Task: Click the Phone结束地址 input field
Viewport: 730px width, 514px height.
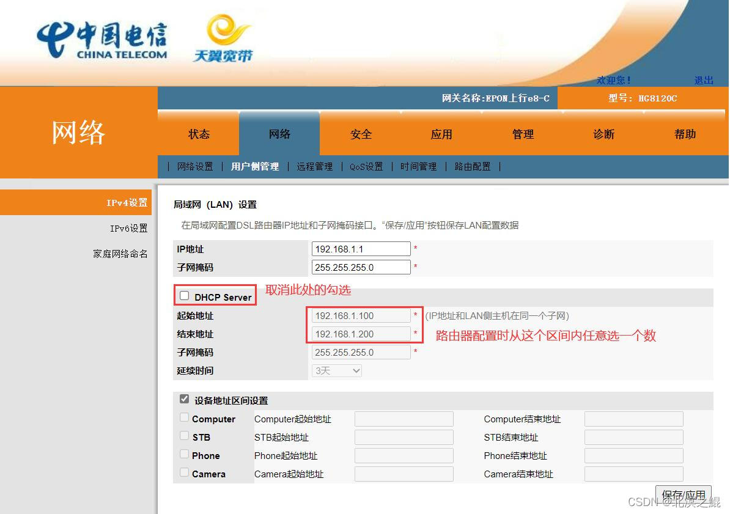Action: point(633,455)
